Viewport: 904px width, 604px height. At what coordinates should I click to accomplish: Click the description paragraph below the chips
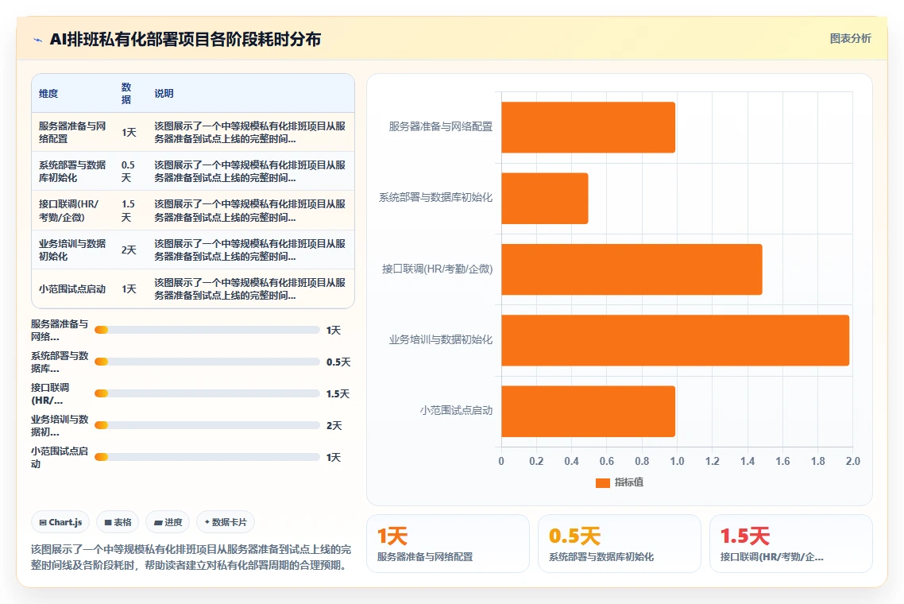pyautogui.click(x=191, y=557)
